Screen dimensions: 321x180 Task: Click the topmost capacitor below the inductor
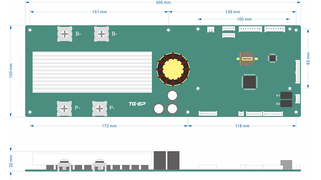point(172,96)
